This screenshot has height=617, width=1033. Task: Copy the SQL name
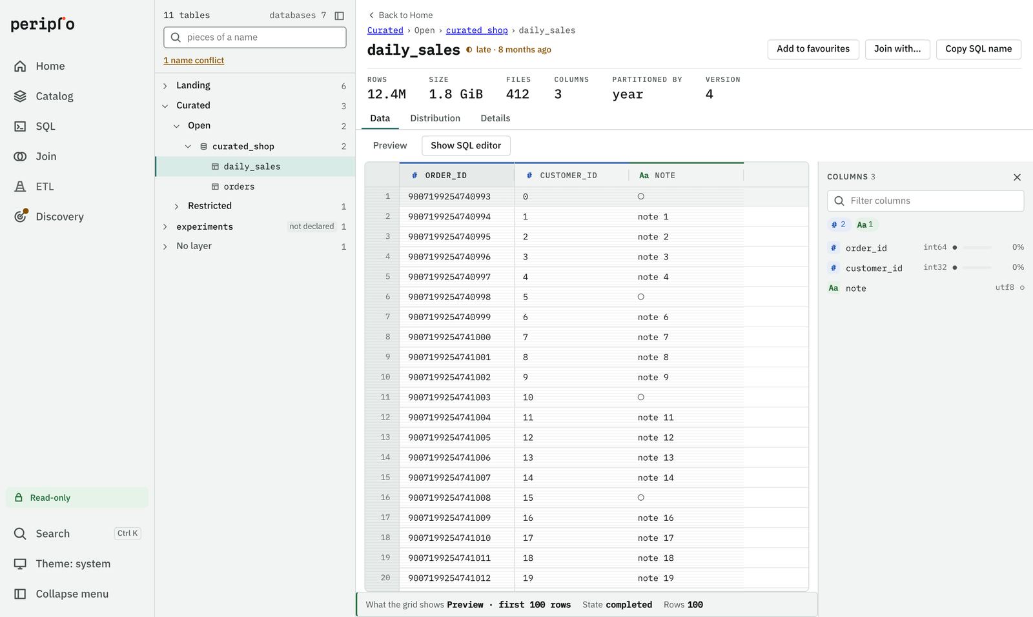coord(979,49)
